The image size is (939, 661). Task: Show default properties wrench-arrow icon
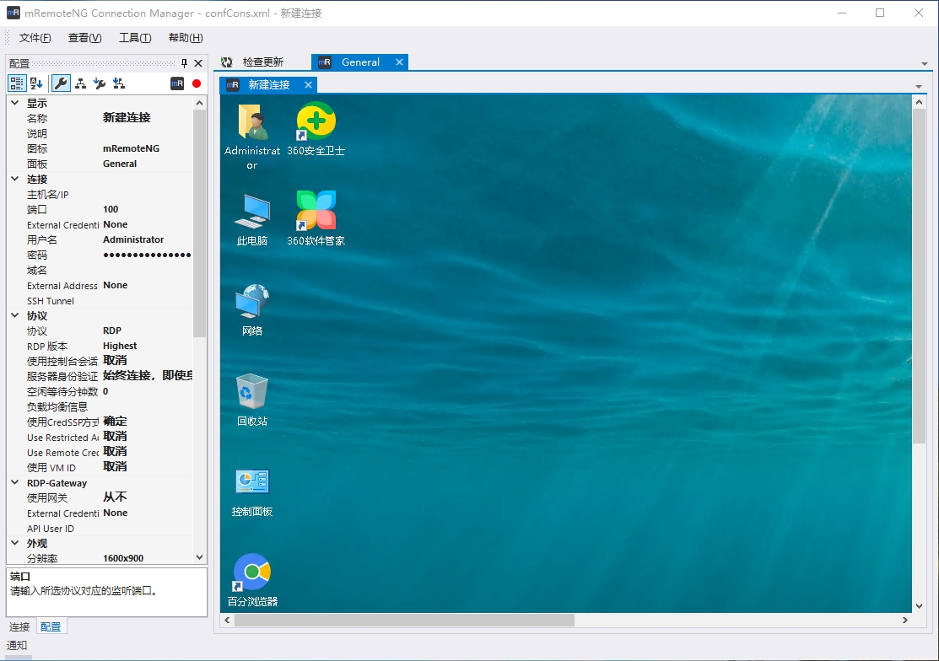[100, 83]
